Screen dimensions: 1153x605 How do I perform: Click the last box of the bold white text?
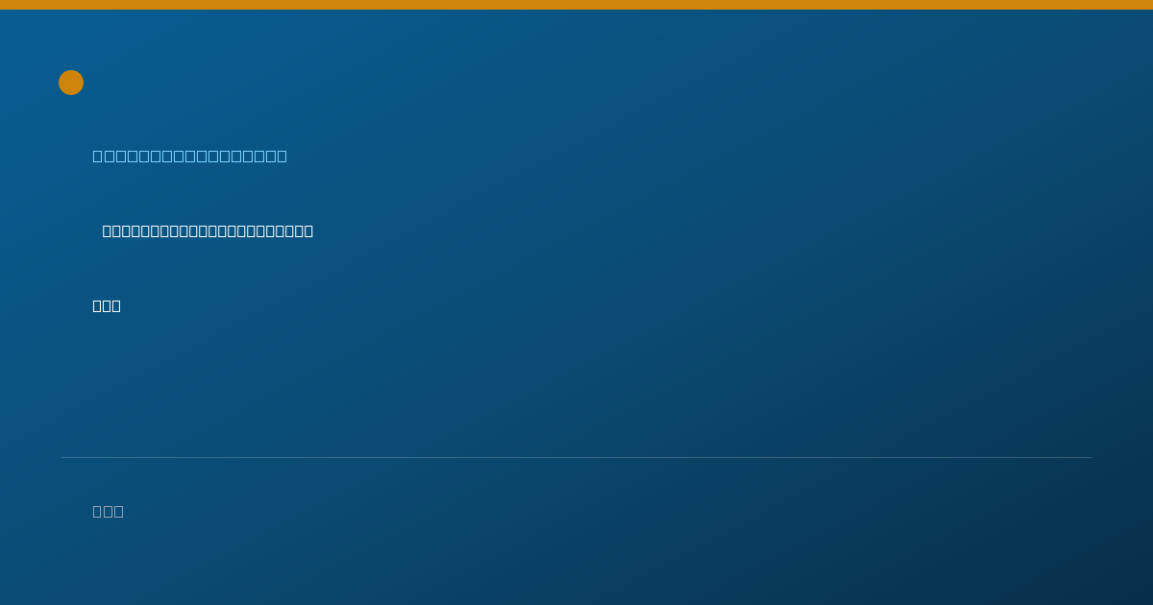click(x=116, y=305)
